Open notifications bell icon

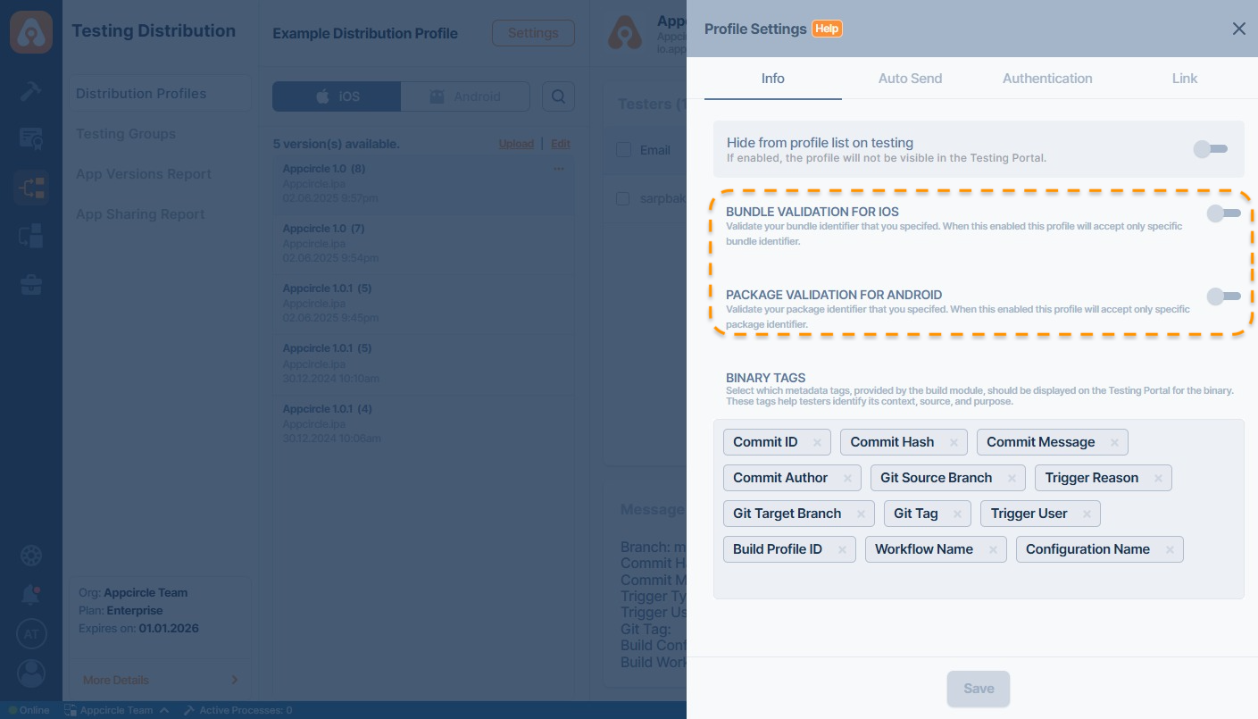(31, 594)
